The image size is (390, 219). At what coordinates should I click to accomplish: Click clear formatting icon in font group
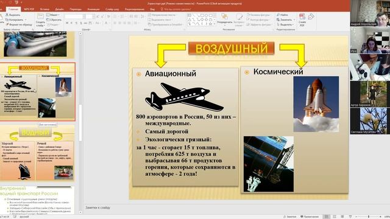(x=108, y=16)
